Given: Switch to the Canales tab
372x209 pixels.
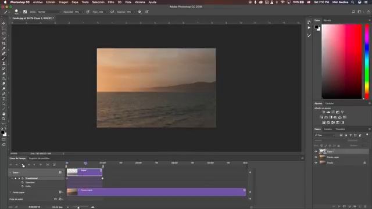Looking at the screenshot, I should click(x=328, y=129).
